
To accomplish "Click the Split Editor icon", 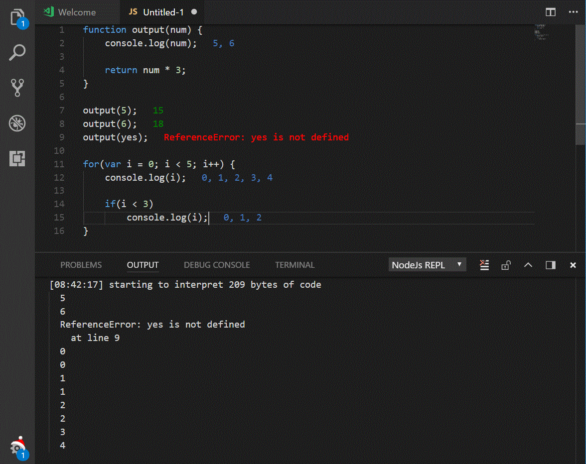I will 550,11.
